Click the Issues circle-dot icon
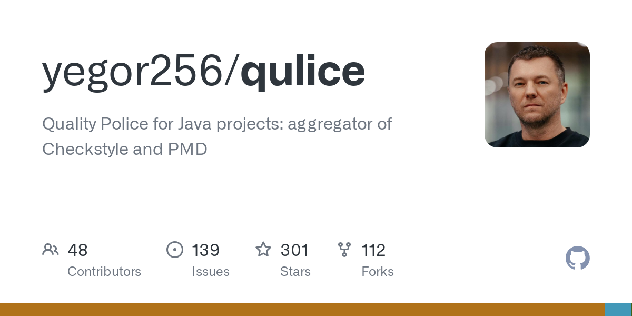632x316 pixels. coord(175,249)
